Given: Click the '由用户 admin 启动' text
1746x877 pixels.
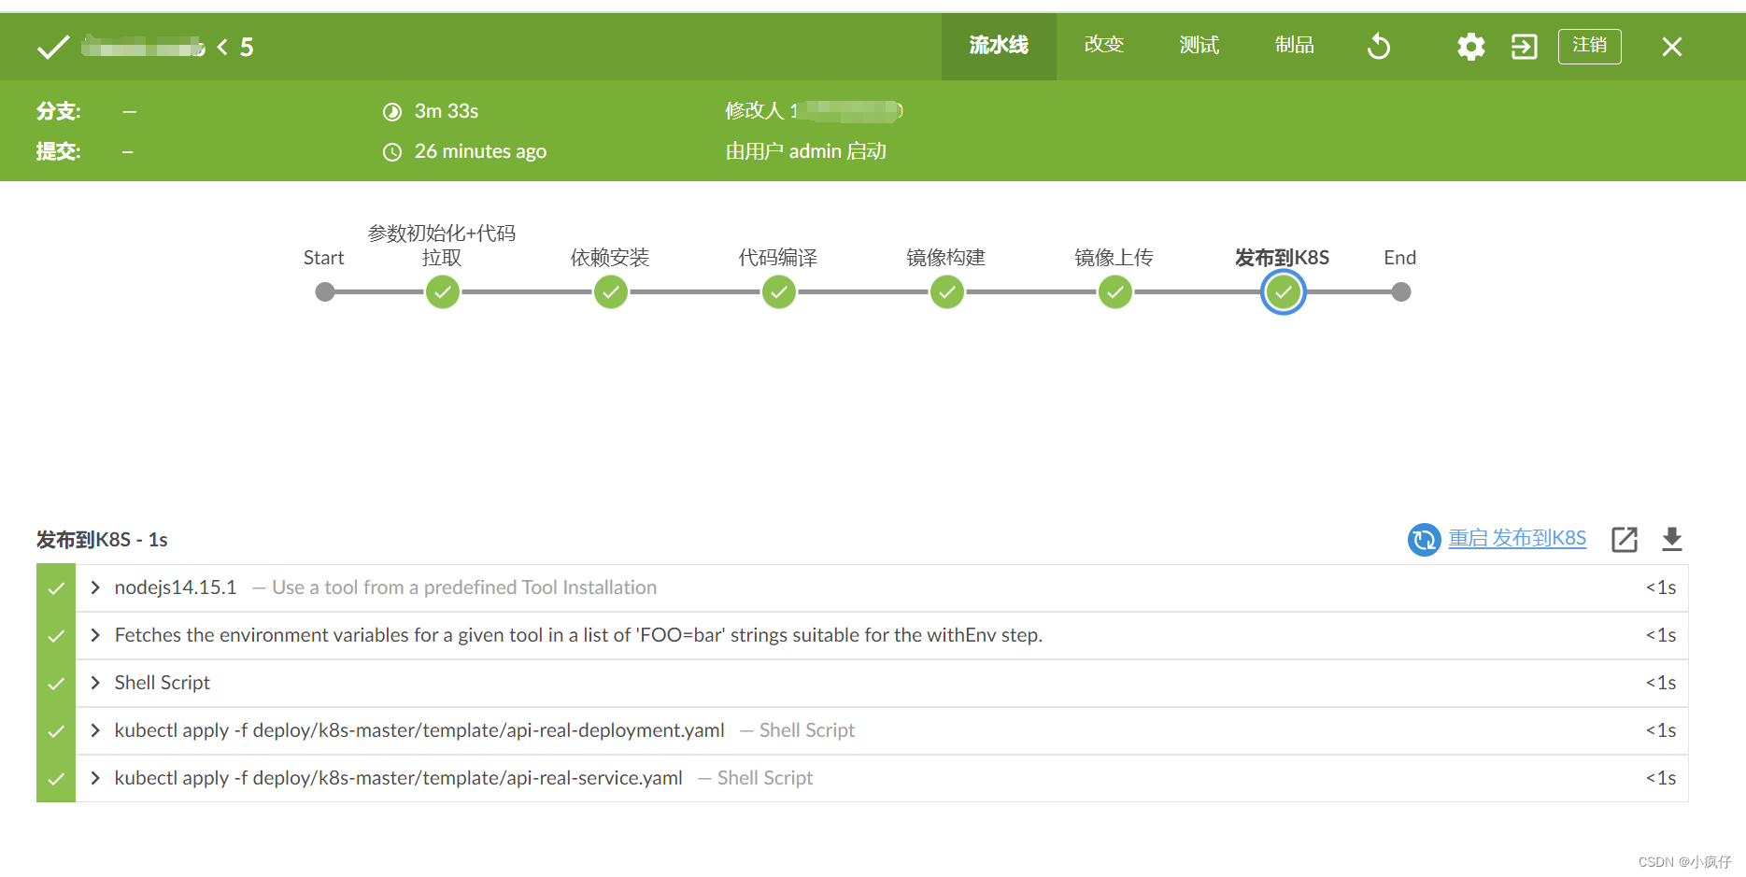Looking at the screenshot, I should pos(806,151).
